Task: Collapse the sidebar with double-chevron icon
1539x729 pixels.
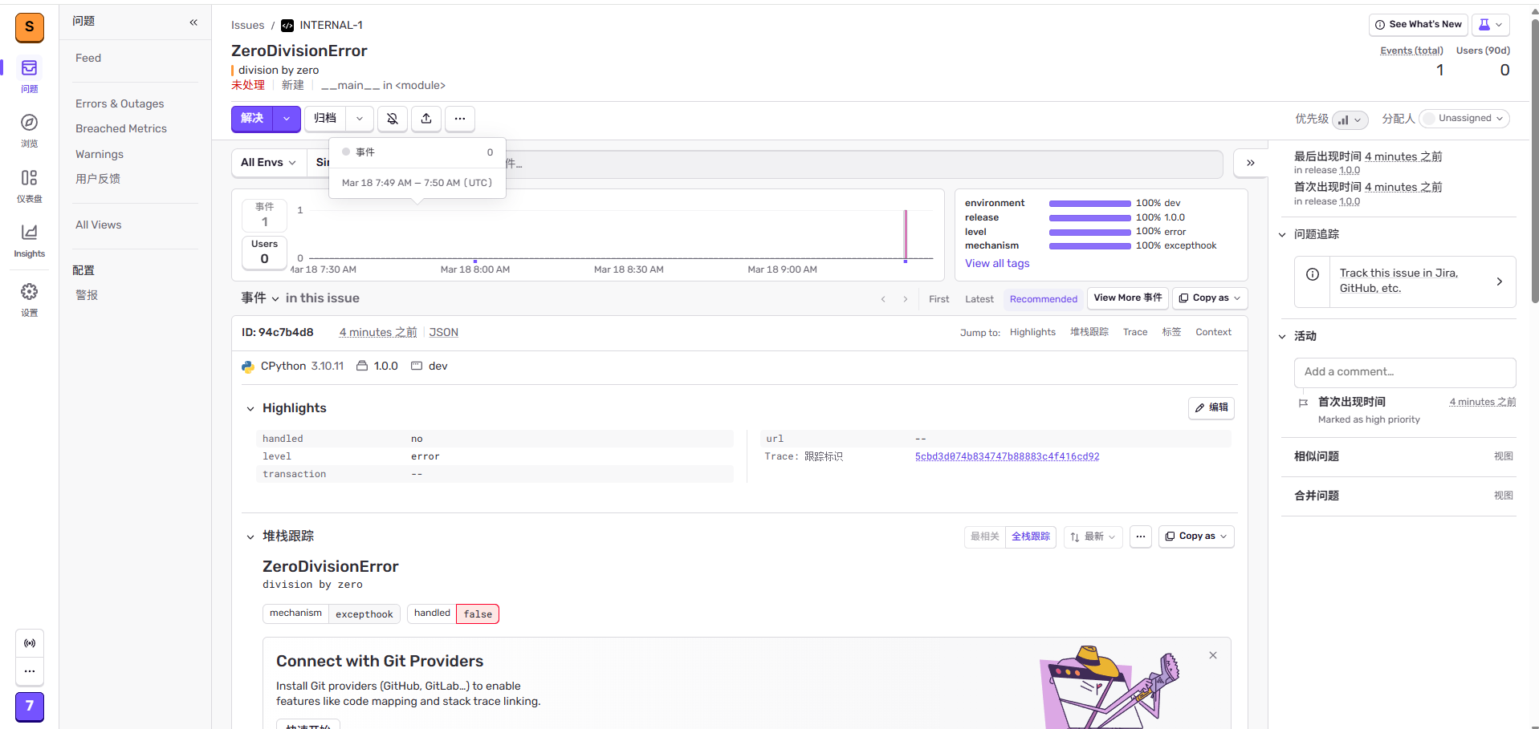Action: click(x=193, y=22)
